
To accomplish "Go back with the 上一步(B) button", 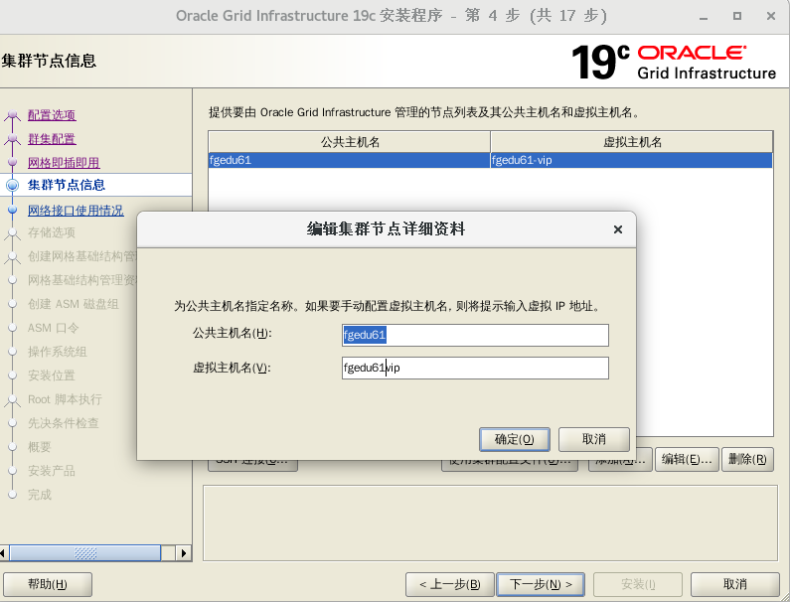I will 450,584.
